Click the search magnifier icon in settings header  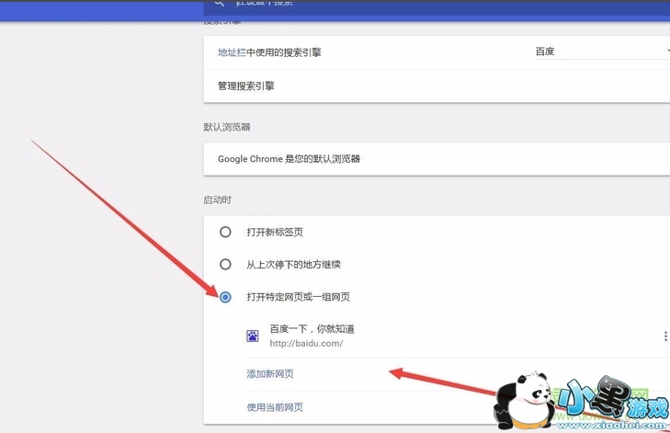(x=219, y=3)
